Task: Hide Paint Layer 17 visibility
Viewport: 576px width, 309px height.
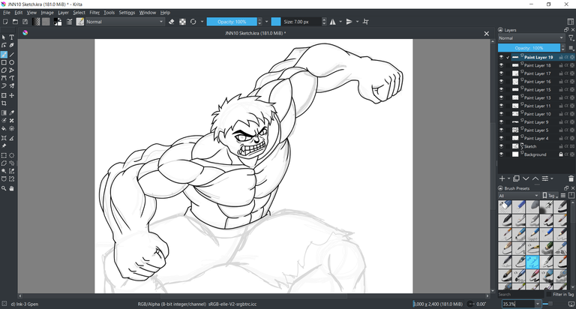Action: (501, 73)
